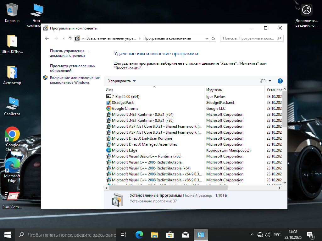This screenshot has width=322, height=241.
Task: Open Microsoft Store from the taskbar
Action: click(170, 234)
